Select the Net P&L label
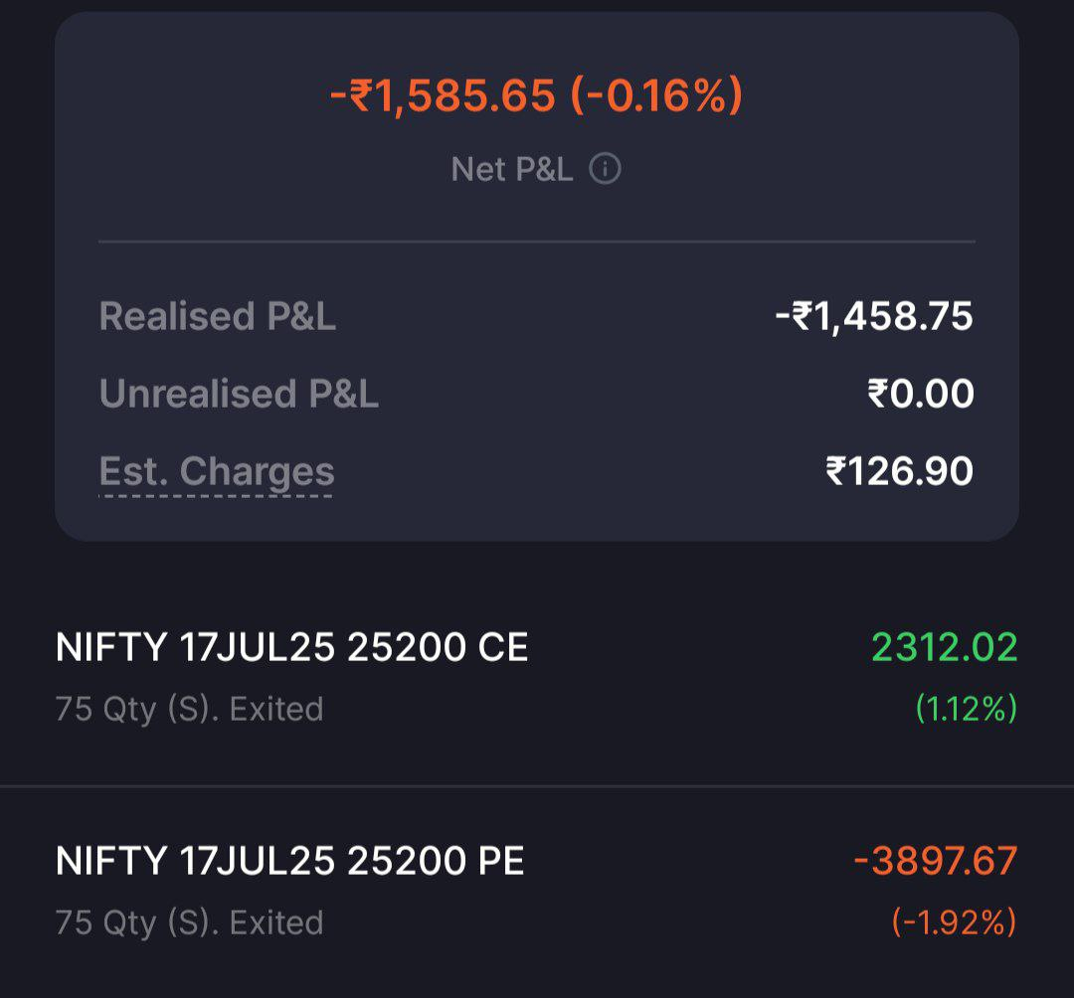The image size is (1074, 998). (512, 169)
